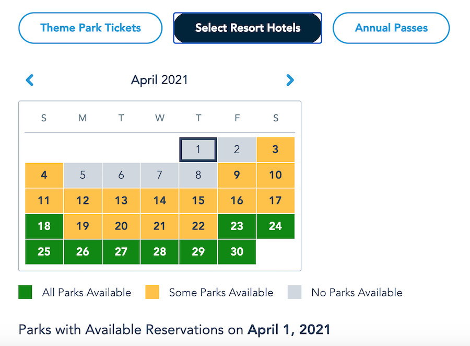The image size is (470, 346).
Task: Advance to next month arrow
Action: click(290, 80)
